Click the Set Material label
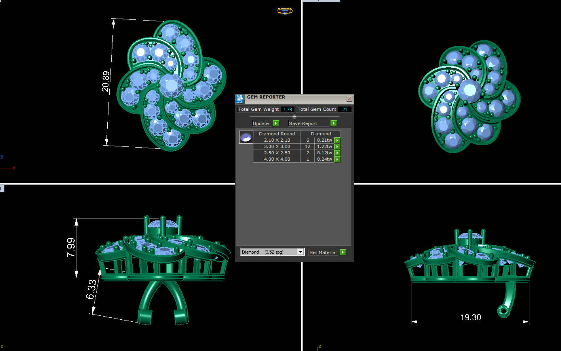This screenshot has width=561, height=351. pos(323,252)
